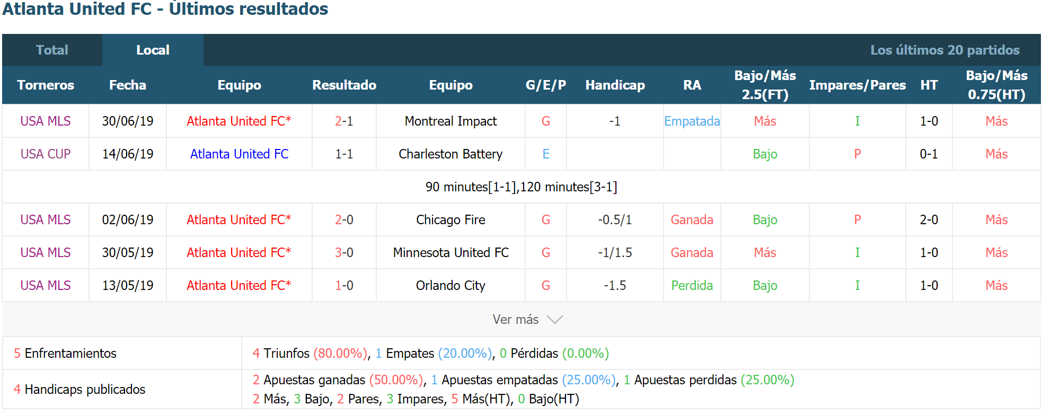The height and width of the screenshot is (414, 1042).
Task: Click the Empatada RA result cell
Action: point(692,121)
